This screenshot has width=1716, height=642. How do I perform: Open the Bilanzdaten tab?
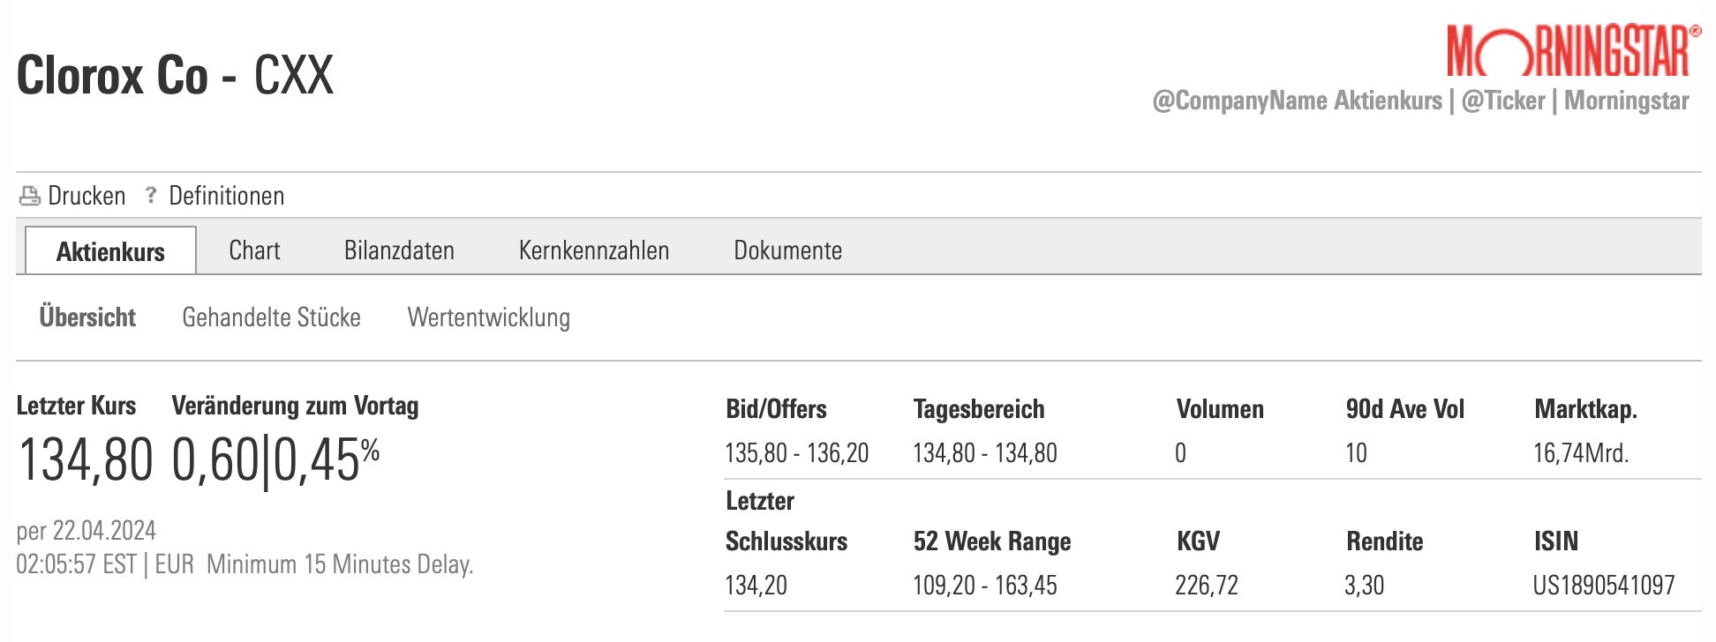click(x=399, y=250)
